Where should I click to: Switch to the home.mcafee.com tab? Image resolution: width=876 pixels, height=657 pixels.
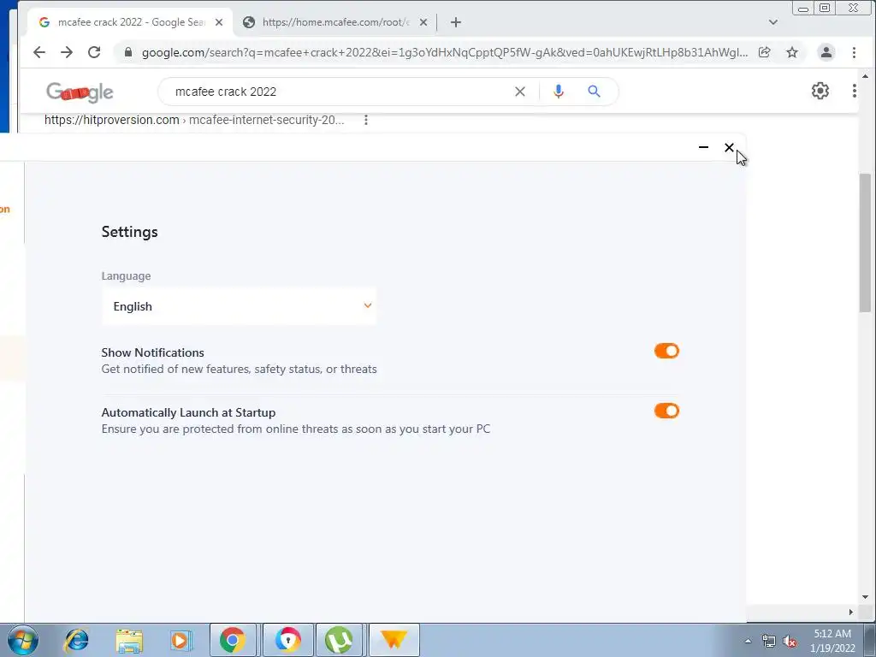(335, 22)
